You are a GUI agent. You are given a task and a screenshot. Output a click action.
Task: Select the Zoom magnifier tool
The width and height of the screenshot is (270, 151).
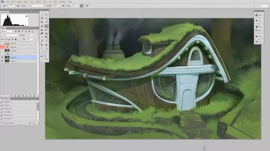click(46, 49)
